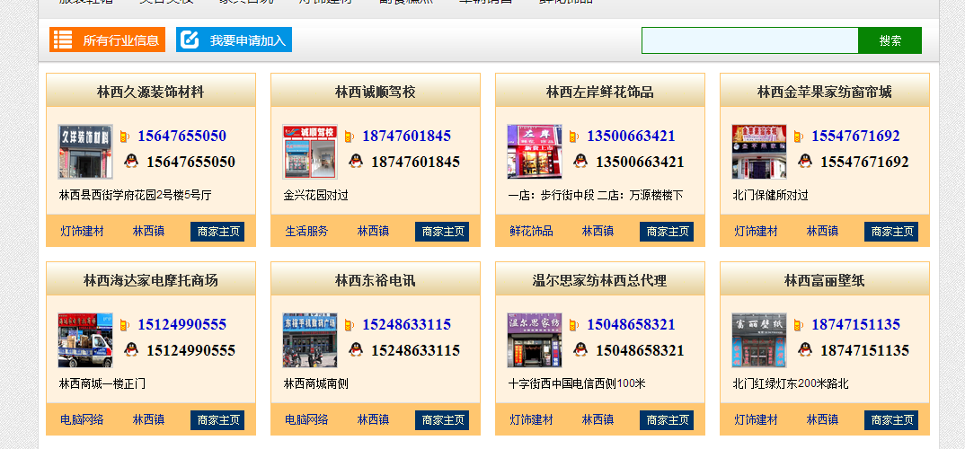Click QQ penguin icon in 林西东裕电讯 card
The height and width of the screenshot is (449, 965).
(356, 350)
